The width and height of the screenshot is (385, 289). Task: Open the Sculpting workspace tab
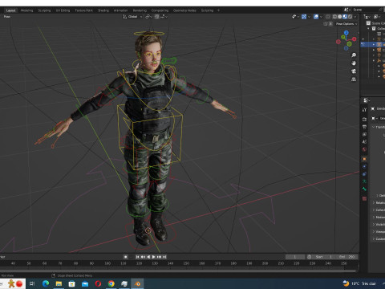click(x=44, y=10)
